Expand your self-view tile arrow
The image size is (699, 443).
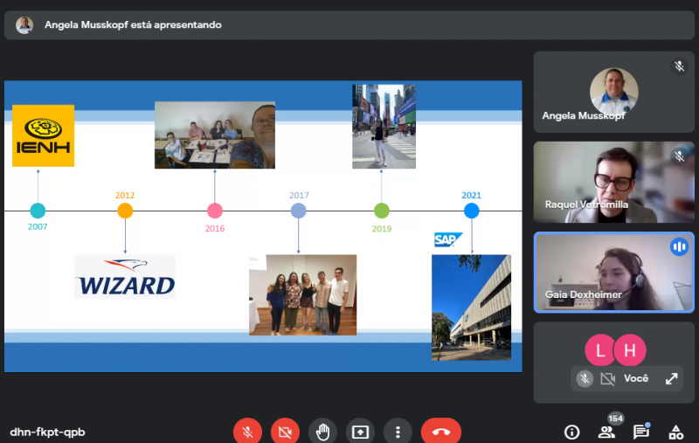(671, 379)
